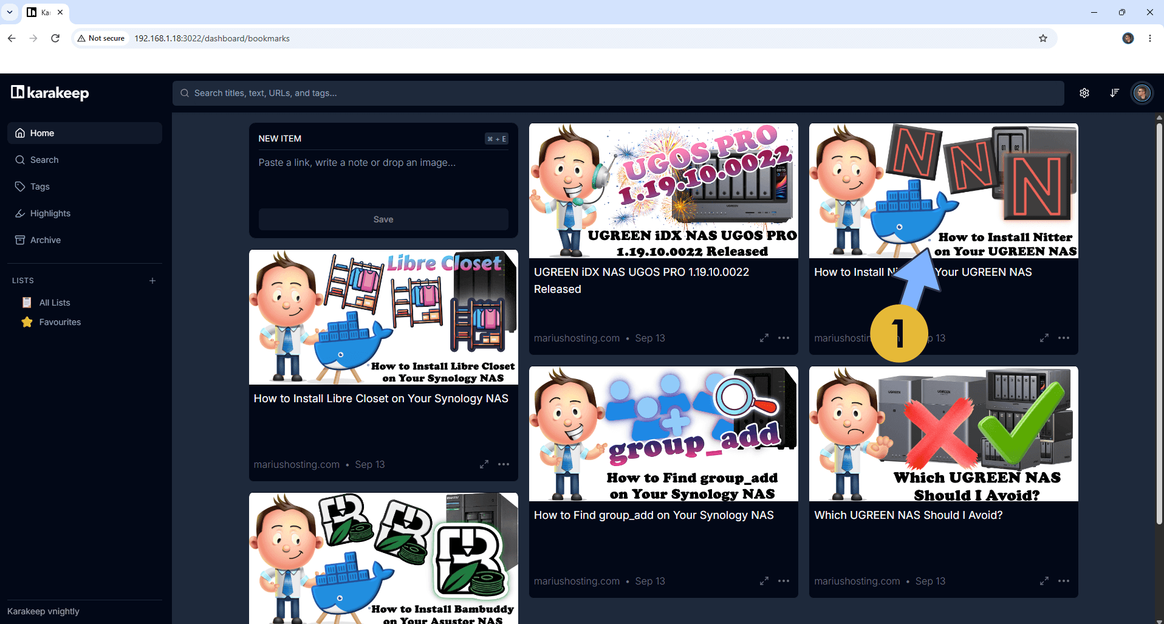The image size is (1164, 624).
Task: Open Chrome three-dot menu
Action: click(1150, 38)
